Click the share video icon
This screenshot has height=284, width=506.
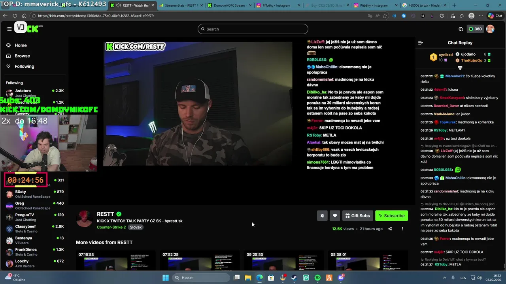(x=390, y=229)
